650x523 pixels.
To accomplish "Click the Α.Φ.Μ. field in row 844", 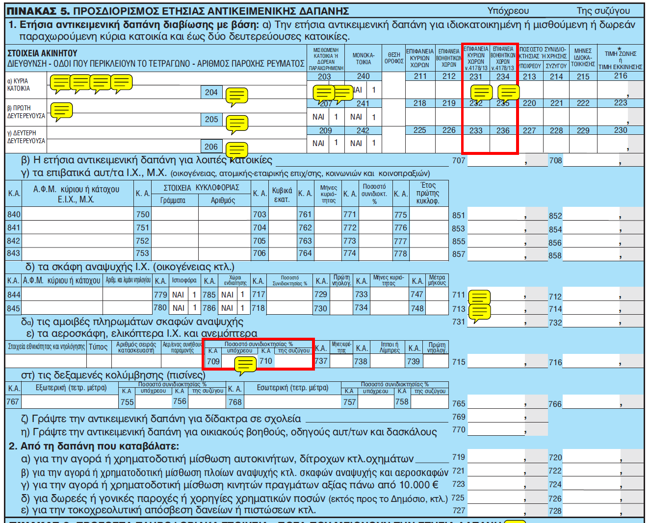I will (62, 294).
